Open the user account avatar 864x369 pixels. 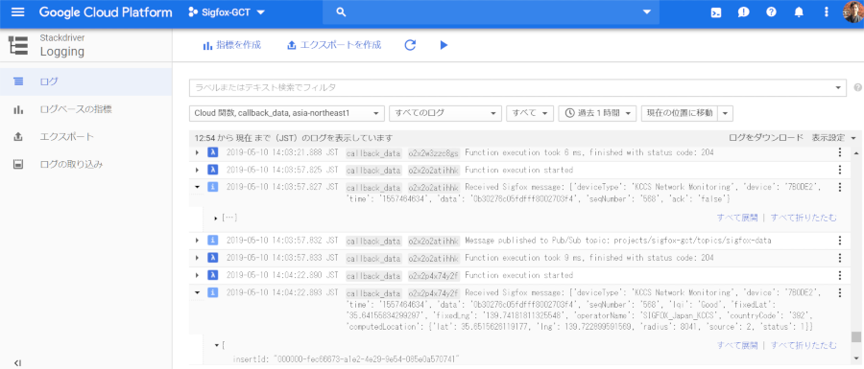click(x=853, y=12)
